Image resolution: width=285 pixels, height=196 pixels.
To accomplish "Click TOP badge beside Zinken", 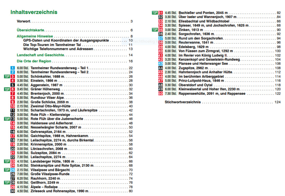I will coord(155,30).
